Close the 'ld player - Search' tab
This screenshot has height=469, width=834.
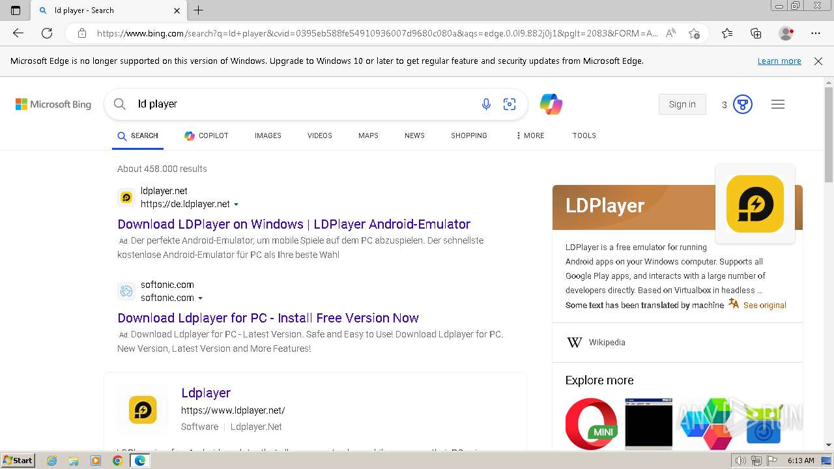pos(177,10)
